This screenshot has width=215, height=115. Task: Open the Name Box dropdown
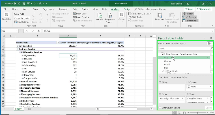pyautogui.click(x=17, y=31)
